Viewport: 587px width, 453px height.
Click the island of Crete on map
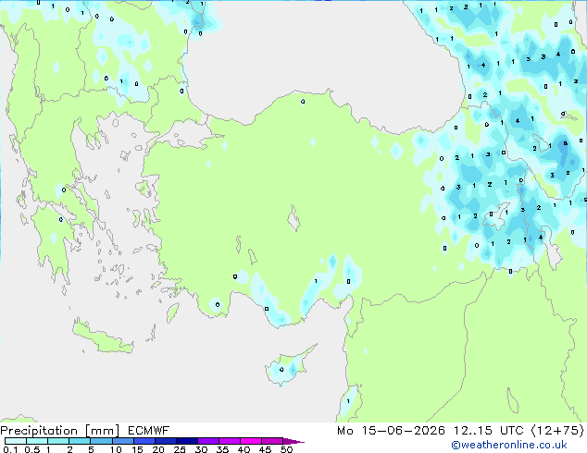(x=102, y=338)
